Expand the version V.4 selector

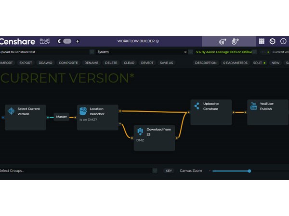(x=225, y=52)
